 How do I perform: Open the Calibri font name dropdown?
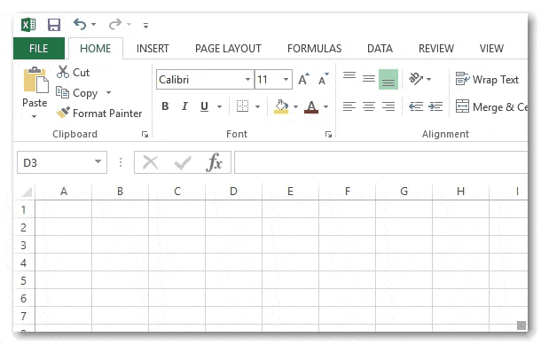[x=247, y=79]
